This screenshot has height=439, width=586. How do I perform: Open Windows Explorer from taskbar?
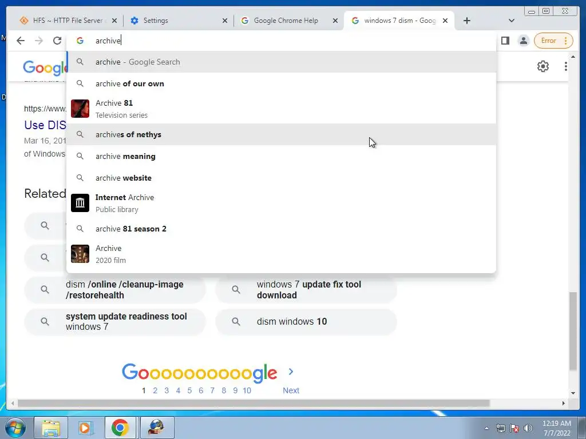(x=51, y=428)
